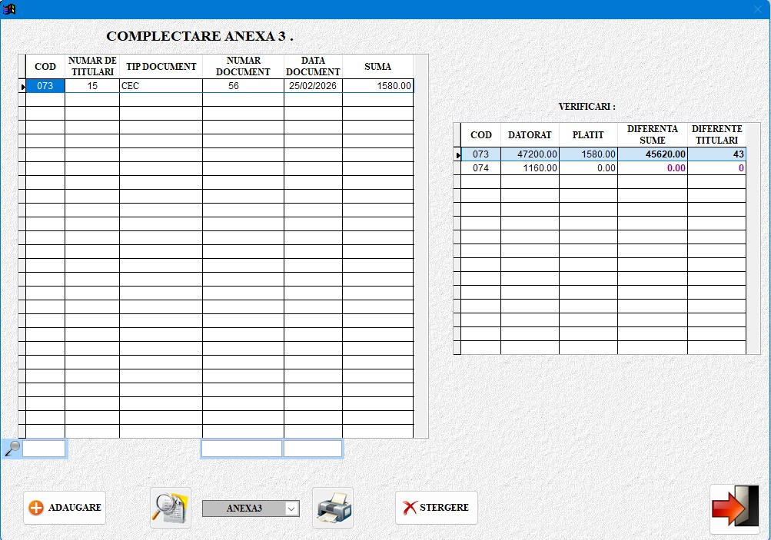Viewport: 771px width, 540px height.
Task: Click the COD search input field
Action: click(x=45, y=449)
